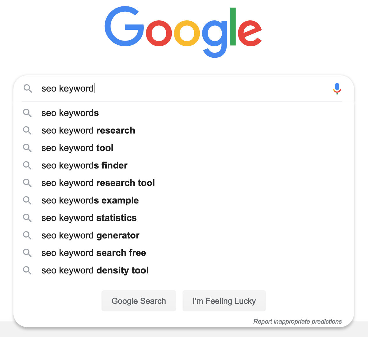Click the search icon beside 'seo keywords finder'
This screenshot has width=368, height=337.
pyautogui.click(x=27, y=165)
